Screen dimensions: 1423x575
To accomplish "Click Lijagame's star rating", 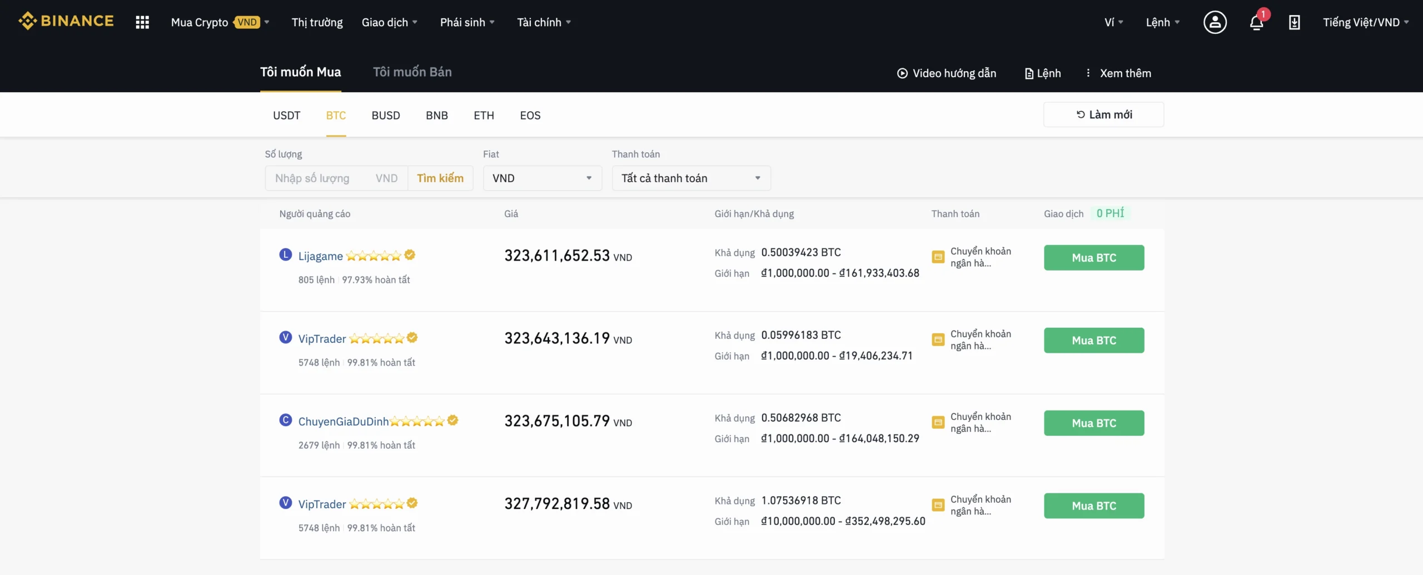I will (x=374, y=256).
